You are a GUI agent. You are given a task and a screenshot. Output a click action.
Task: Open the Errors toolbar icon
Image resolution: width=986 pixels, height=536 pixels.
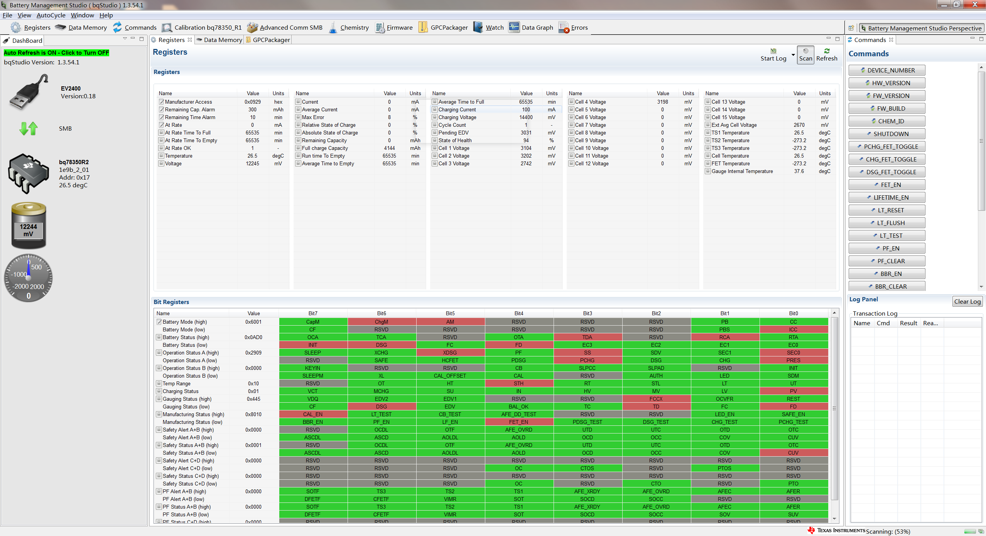(x=564, y=28)
